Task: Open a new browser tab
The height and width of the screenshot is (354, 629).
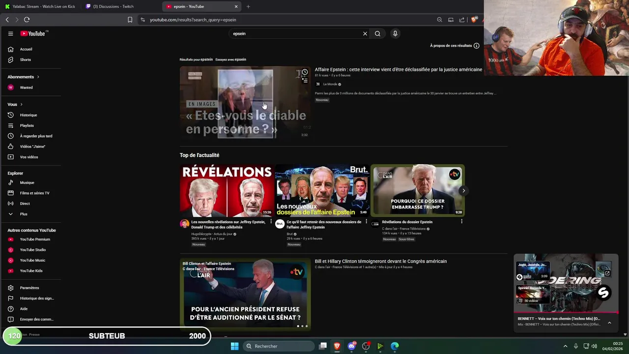Action: click(248, 6)
